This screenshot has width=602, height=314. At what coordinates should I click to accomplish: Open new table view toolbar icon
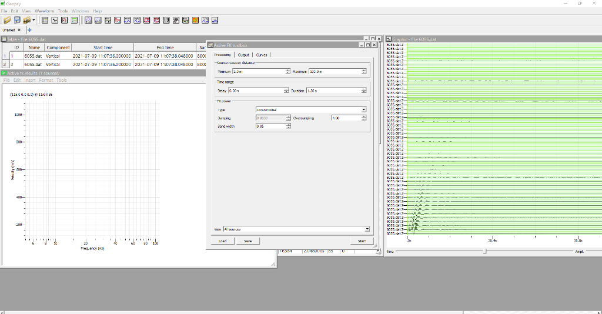click(x=45, y=20)
